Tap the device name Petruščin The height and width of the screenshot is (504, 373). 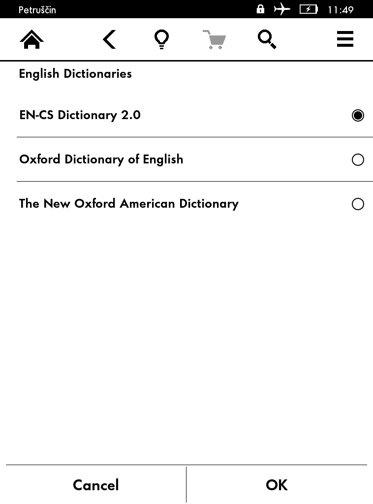37,10
